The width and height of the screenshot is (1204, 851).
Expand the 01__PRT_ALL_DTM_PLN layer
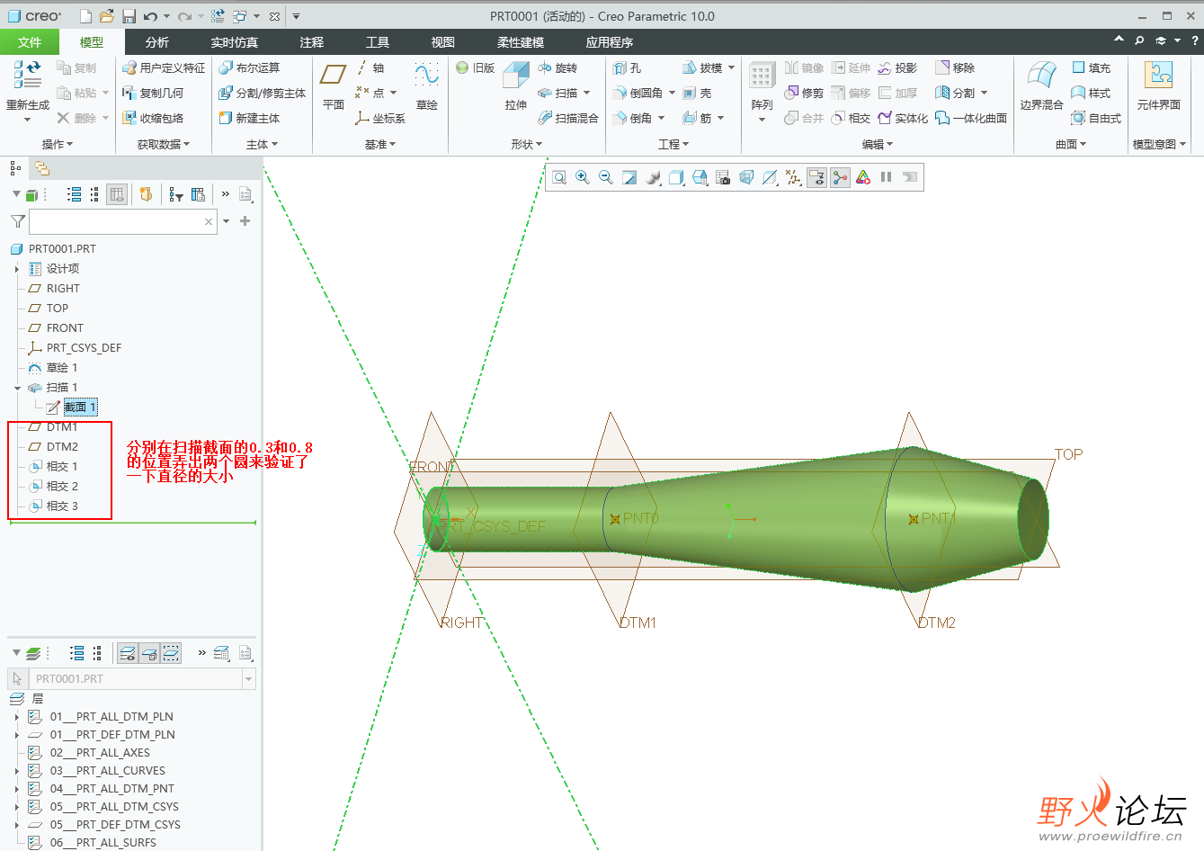point(17,717)
